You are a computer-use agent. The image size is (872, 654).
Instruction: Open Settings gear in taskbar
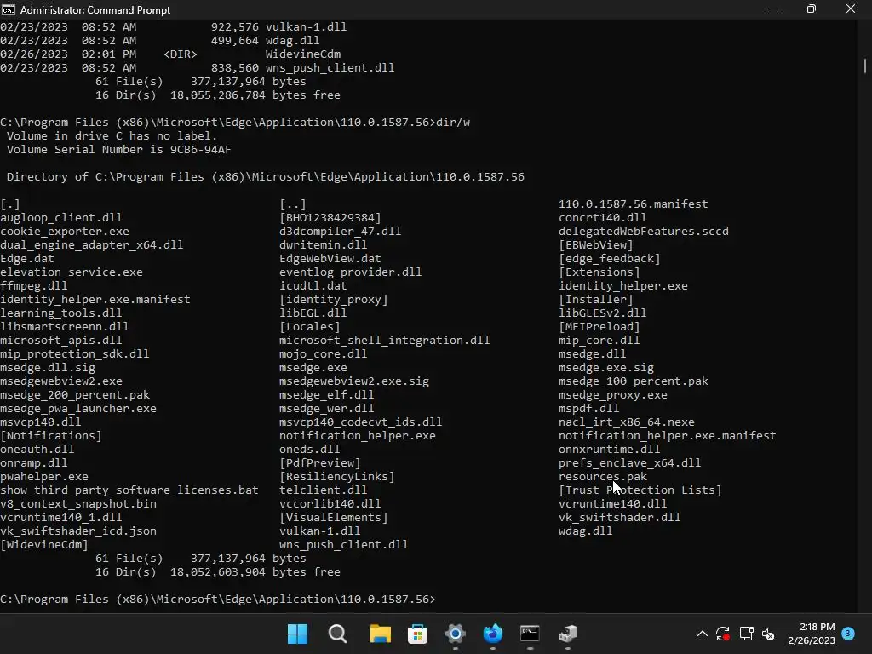point(455,634)
